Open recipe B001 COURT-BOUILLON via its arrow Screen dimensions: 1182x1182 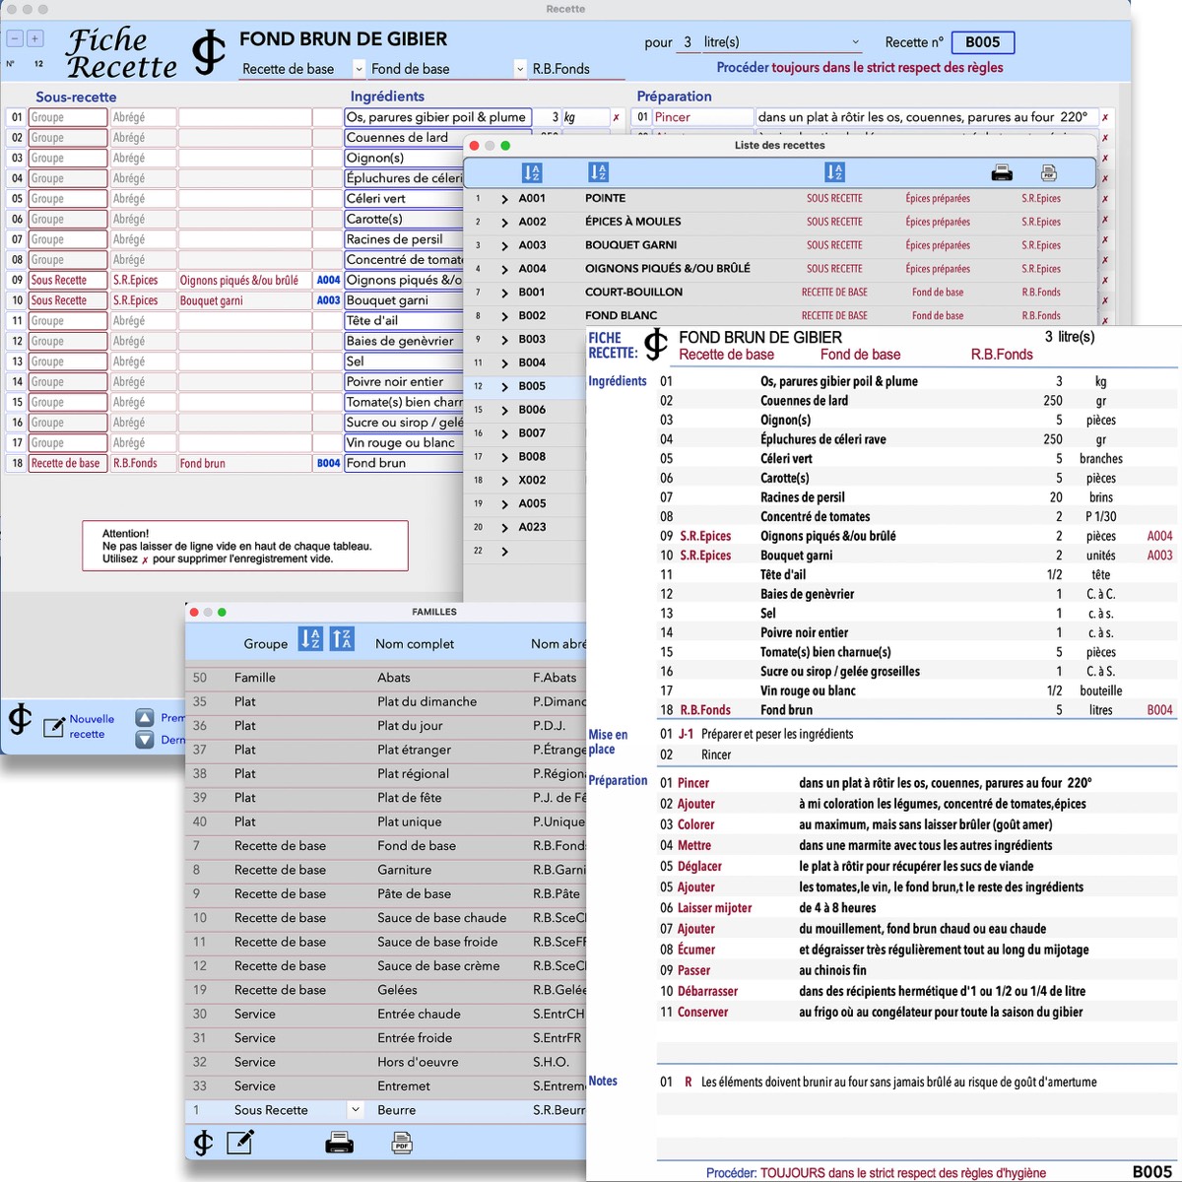coord(504,293)
